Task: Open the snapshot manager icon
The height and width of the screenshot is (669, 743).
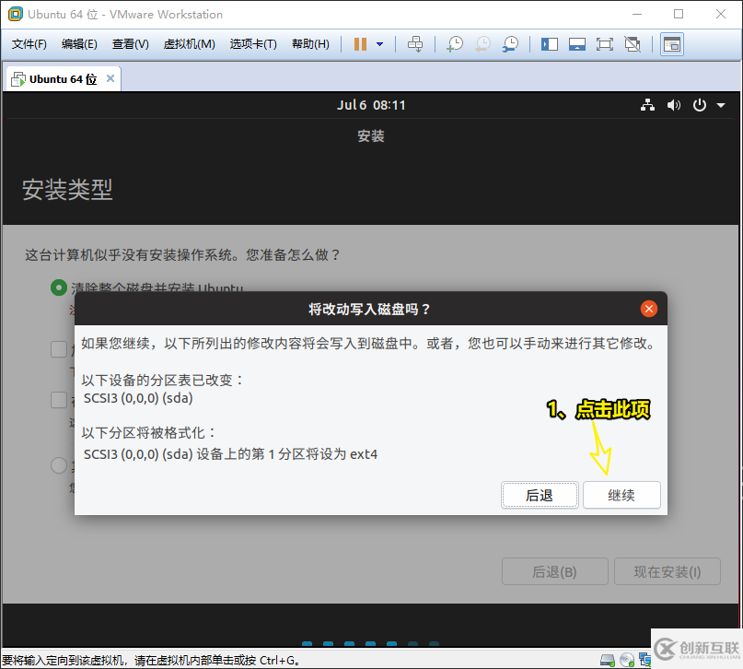Action: [x=510, y=44]
